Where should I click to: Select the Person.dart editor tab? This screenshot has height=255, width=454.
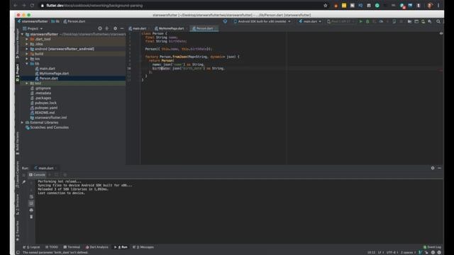pyautogui.click(x=204, y=28)
